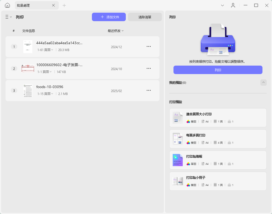Screen dimensions: 272x214
Task: Open more options for 444a5aa02aba4ea5a143cc file
Action: tap(149, 47)
